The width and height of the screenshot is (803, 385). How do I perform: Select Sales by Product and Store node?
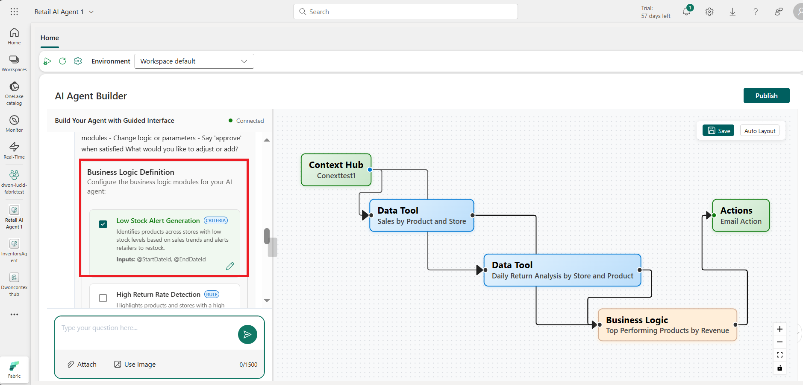point(421,215)
